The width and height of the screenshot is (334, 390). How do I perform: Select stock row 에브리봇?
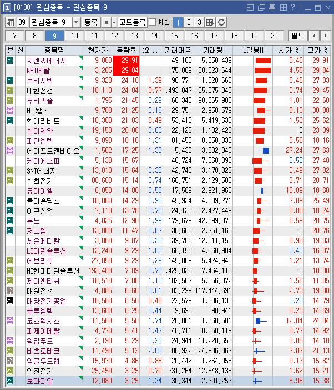(168, 261)
